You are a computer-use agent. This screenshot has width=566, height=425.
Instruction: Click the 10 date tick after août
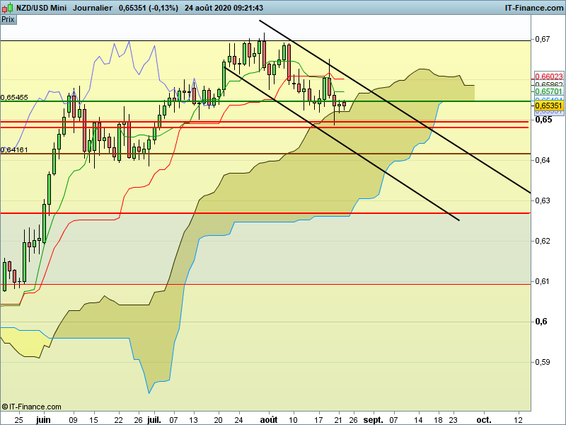(293, 420)
